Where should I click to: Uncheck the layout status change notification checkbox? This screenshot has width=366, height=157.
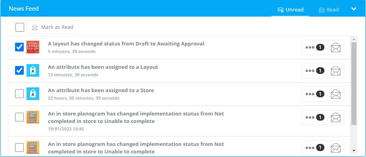19,47
